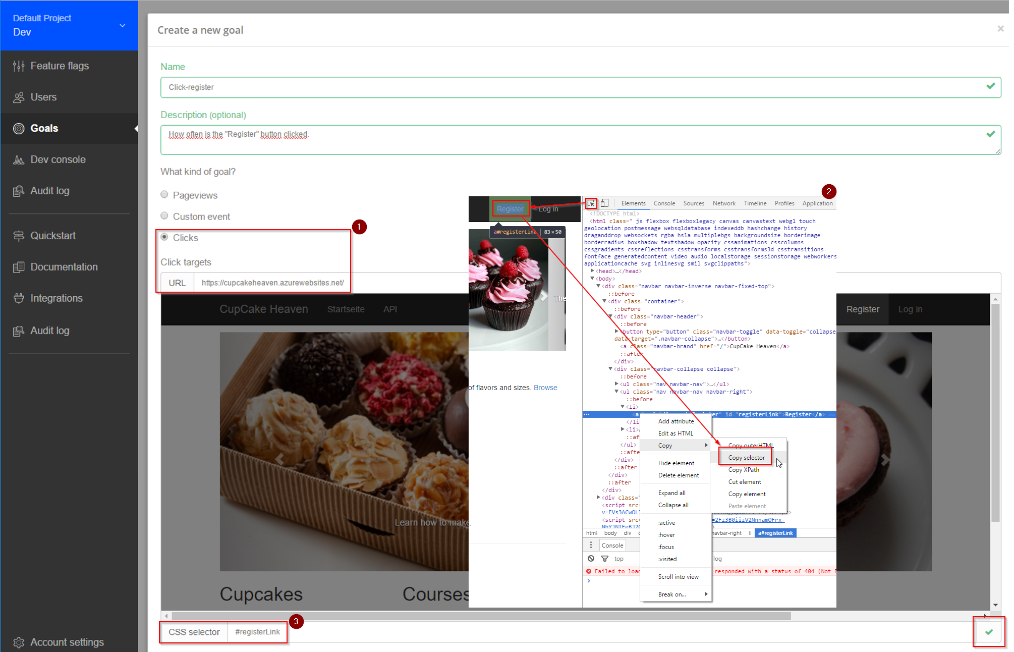This screenshot has height=652, width=1014.
Task: Click the next-slide arrow on the carousel
Action: [x=885, y=459]
